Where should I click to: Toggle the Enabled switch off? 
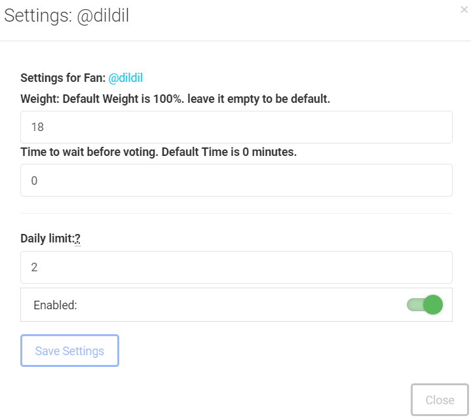click(x=424, y=305)
